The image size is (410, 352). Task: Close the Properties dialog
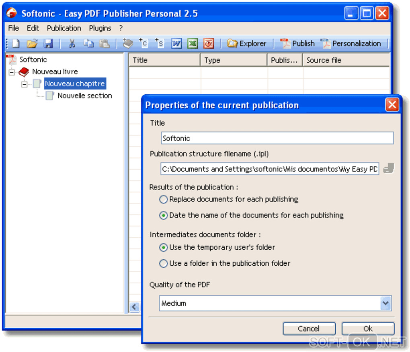click(x=392, y=105)
